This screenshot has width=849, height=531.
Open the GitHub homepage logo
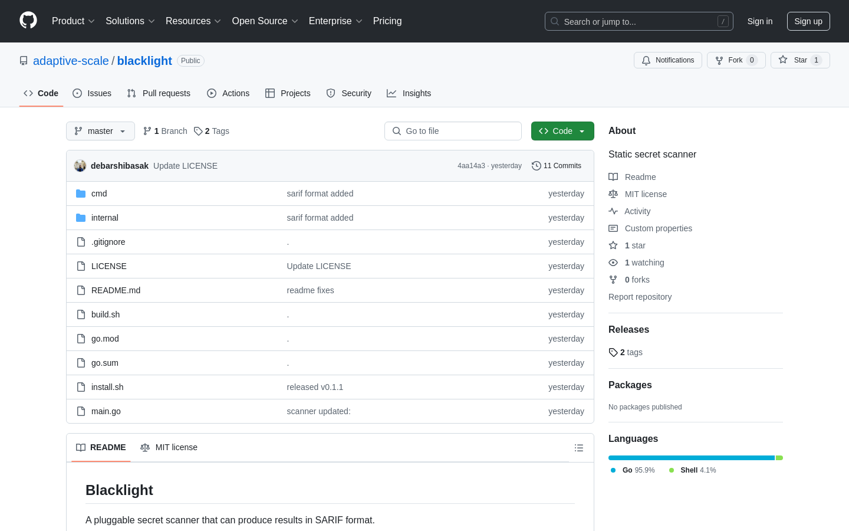(28, 21)
